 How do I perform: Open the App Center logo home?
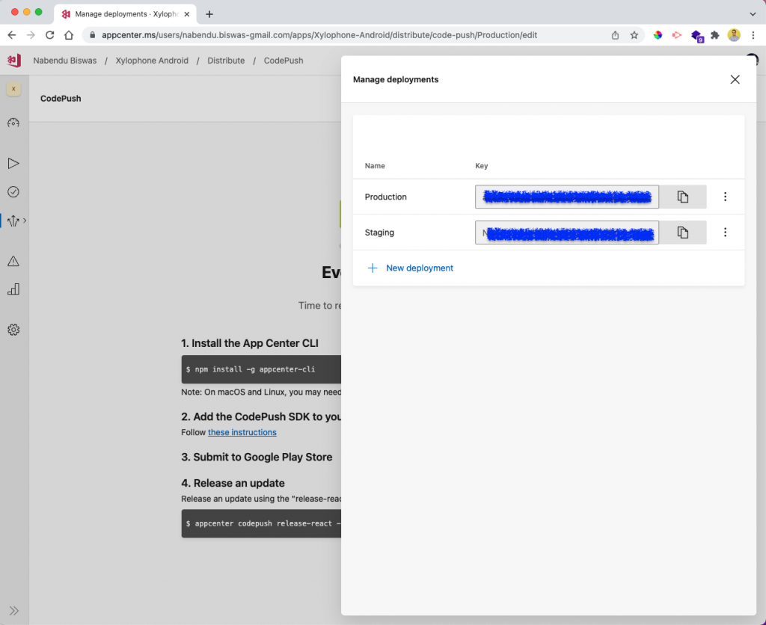click(x=13, y=61)
